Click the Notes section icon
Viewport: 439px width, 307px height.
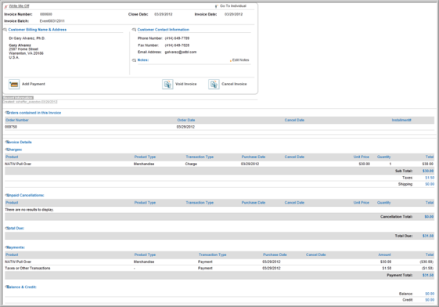134,60
